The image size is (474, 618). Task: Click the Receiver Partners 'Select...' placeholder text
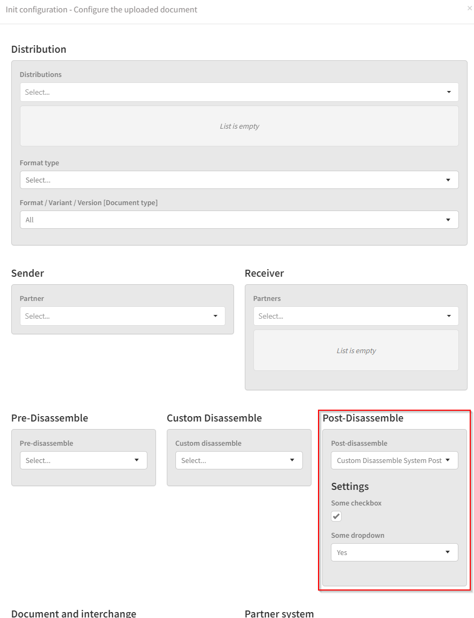point(271,316)
